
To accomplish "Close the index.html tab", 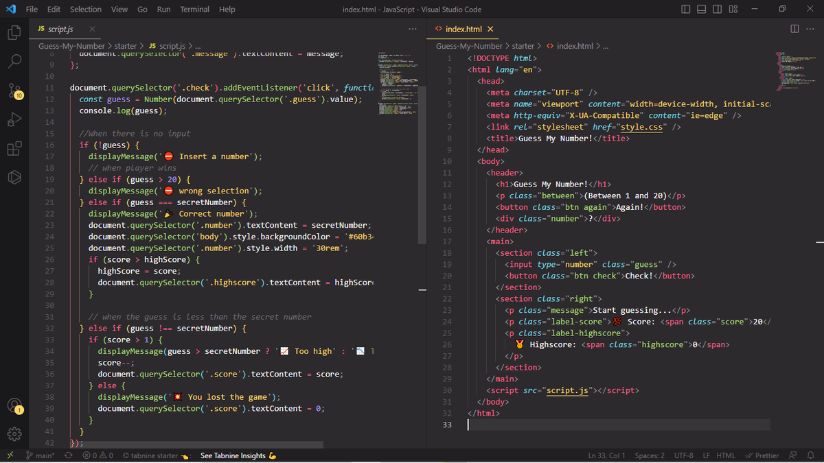I will [x=490, y=29].
